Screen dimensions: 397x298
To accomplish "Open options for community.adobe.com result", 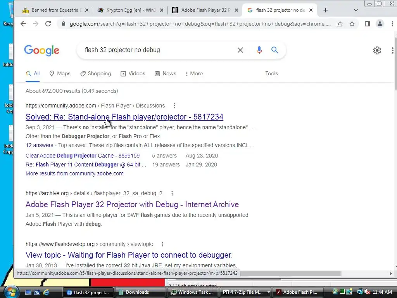I will 174,106.
